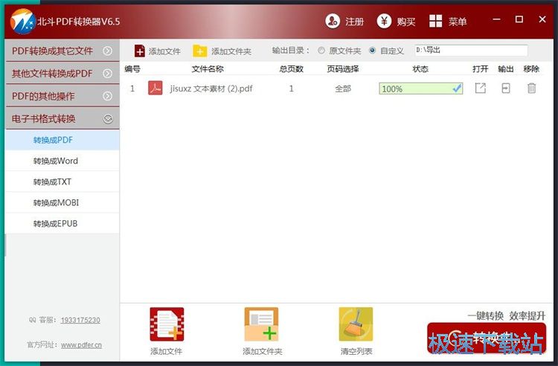Expand the 其他文件转换成PDF section
This screenshot has height=366, width=558.
point(62,73)
